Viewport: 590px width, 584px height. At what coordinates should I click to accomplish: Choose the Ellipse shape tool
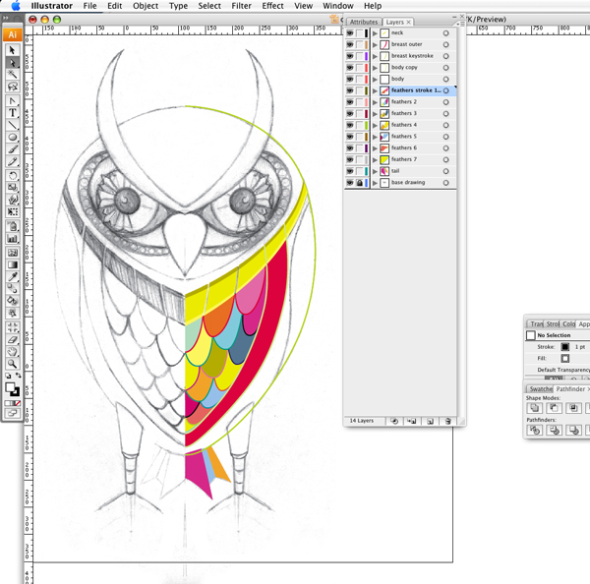13,137
